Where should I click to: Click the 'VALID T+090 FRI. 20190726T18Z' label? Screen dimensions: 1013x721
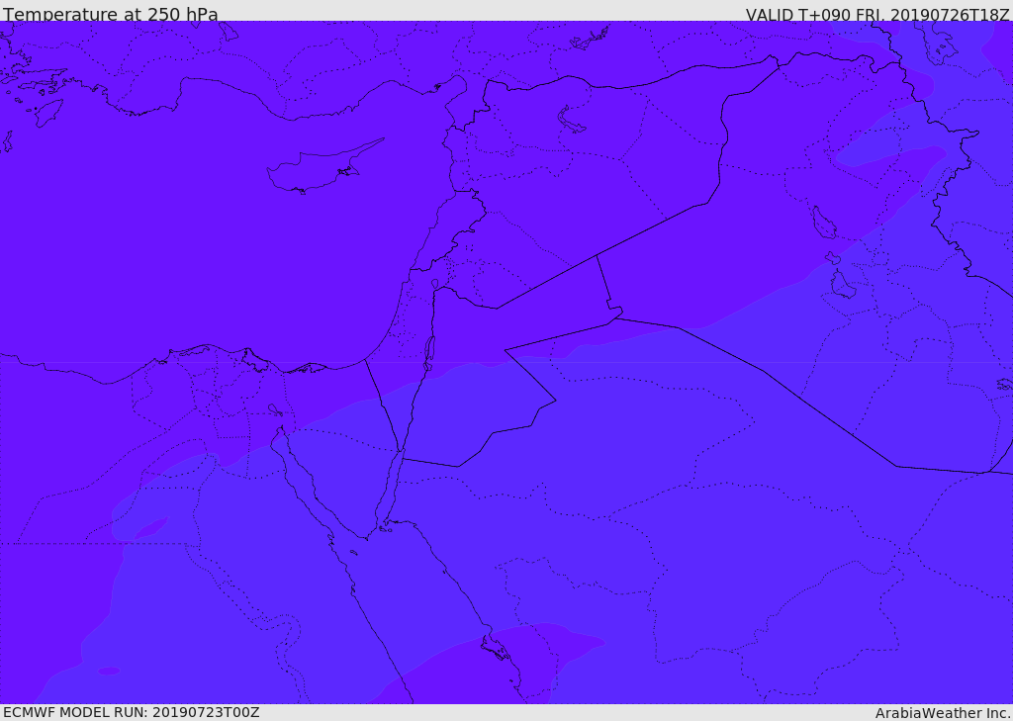pyautogui.click(x=877, y=14)
